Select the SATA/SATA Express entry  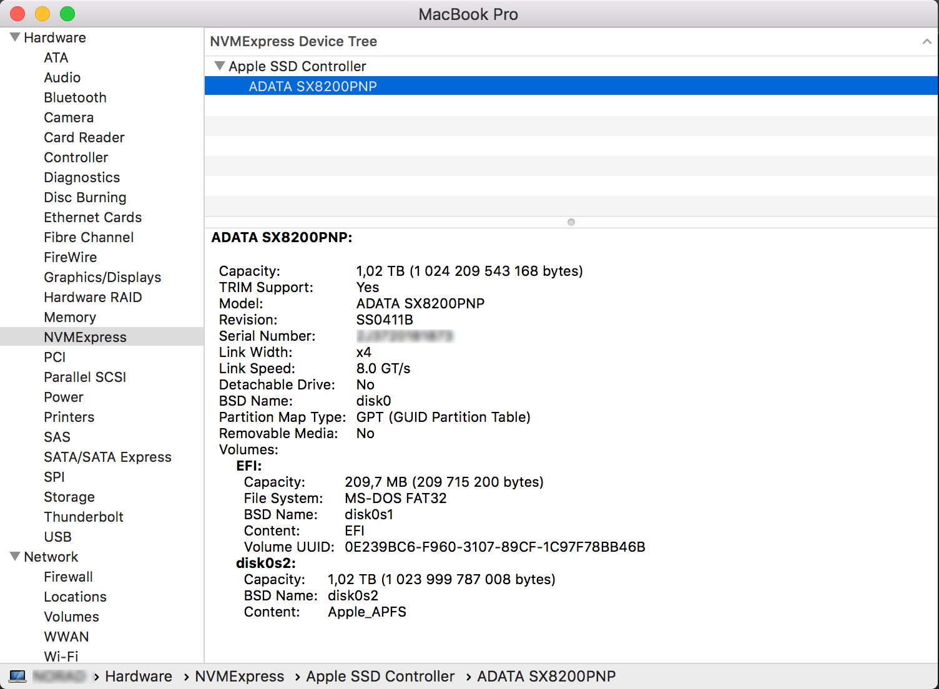pos(107,457)
